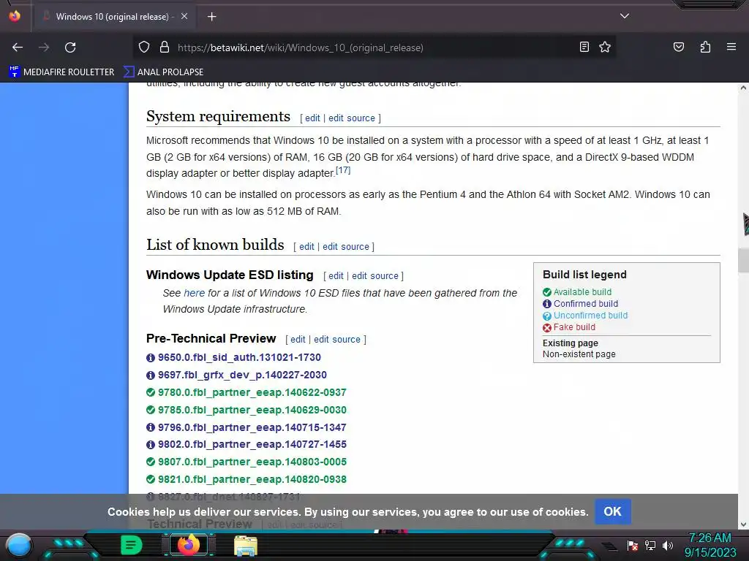
Task: Edit List of known builds section
Action: 306,247
